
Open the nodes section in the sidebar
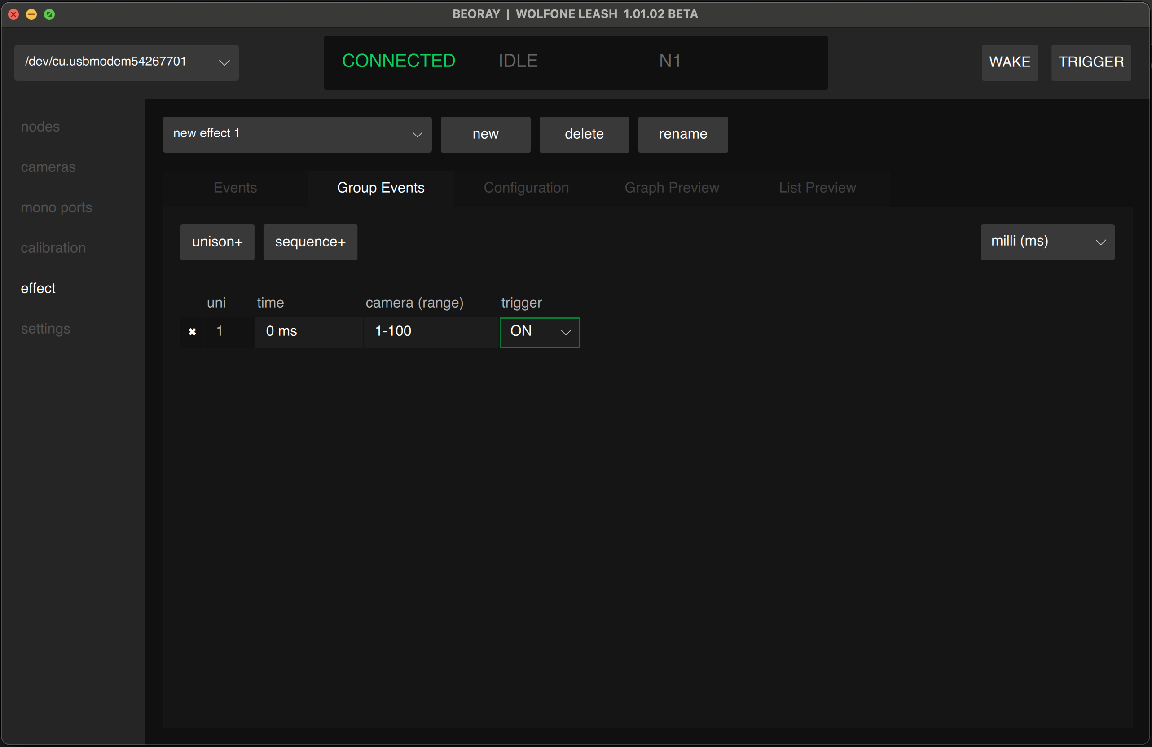[x=40, y=127]
